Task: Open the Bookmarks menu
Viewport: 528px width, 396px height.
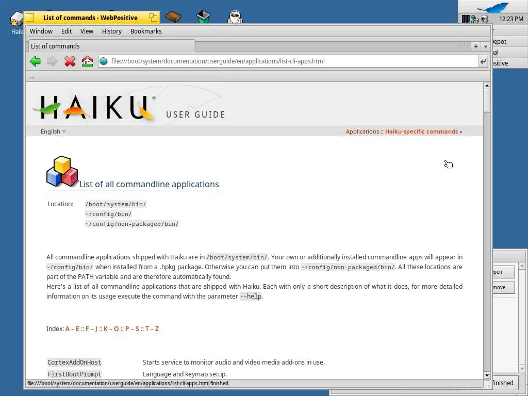Action: [x=146, y=31]
